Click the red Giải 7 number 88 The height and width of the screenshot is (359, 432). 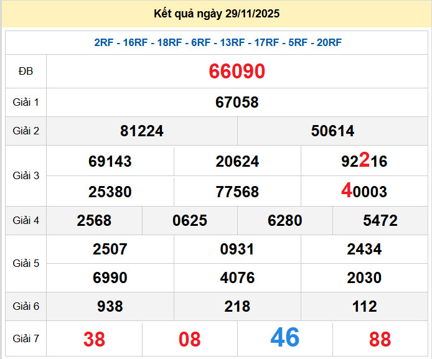point(380,339)
